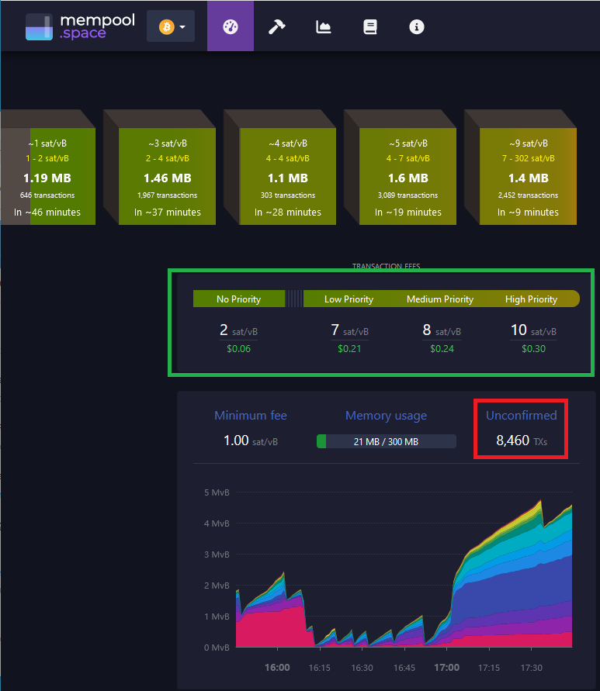Click the $0.06 fee estimate
The image size is (600, 691).
coord(238,348)
